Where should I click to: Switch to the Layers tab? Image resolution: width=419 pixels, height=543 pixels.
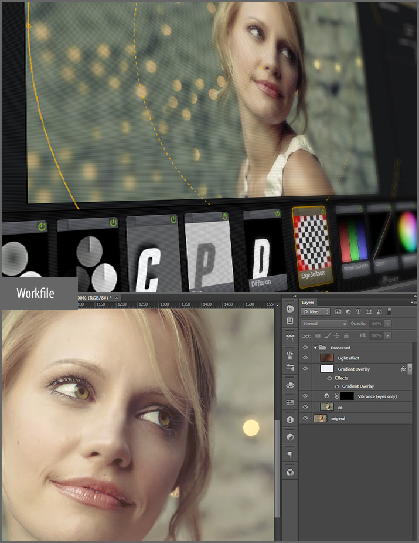[x=308, y=302]
